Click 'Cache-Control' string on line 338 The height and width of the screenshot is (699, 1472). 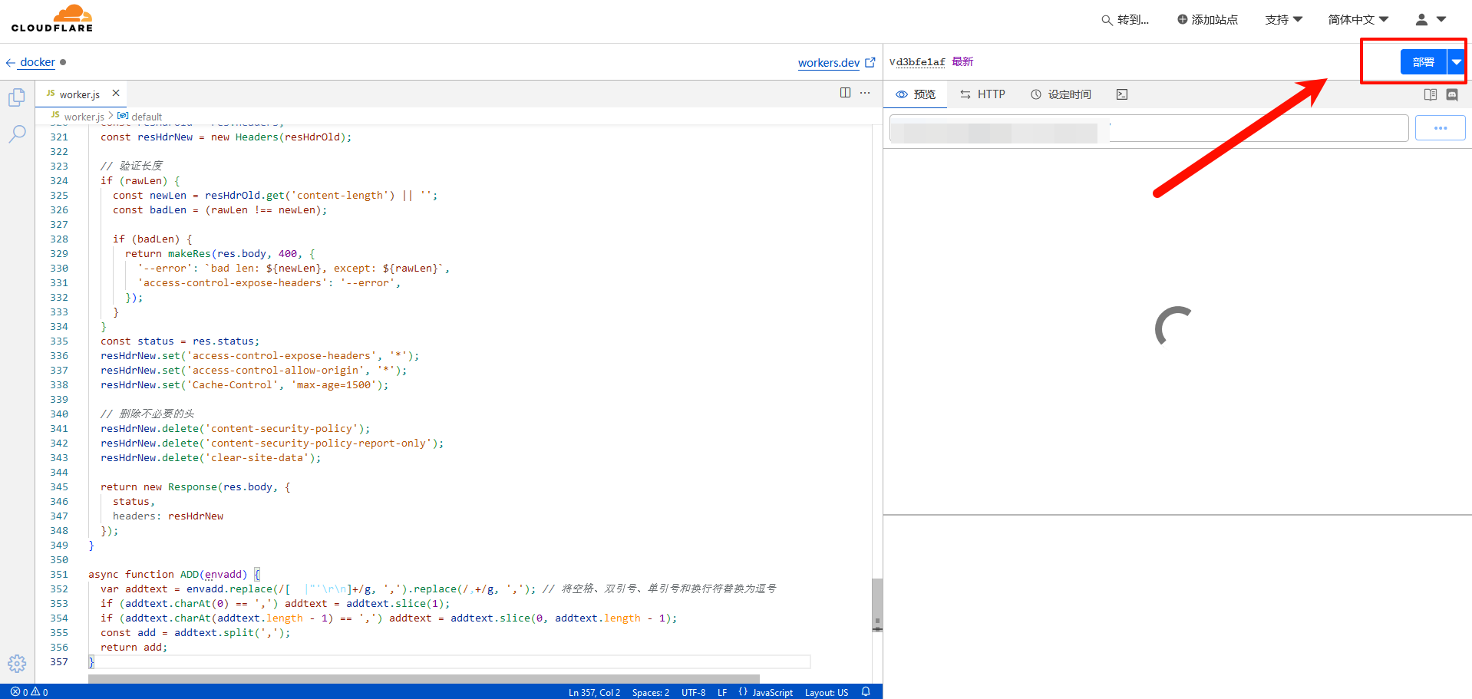tap(233, 384)
